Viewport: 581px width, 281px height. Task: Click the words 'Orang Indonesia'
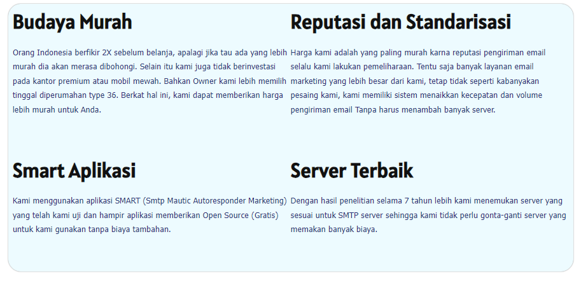tap(41, 52)
